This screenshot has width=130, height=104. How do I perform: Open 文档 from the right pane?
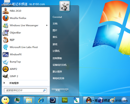pyautogui.click(x=55, y=24)
